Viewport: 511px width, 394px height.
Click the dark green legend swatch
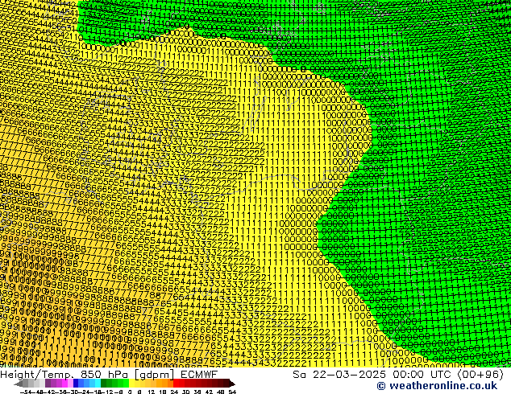[x=104, y=383]
